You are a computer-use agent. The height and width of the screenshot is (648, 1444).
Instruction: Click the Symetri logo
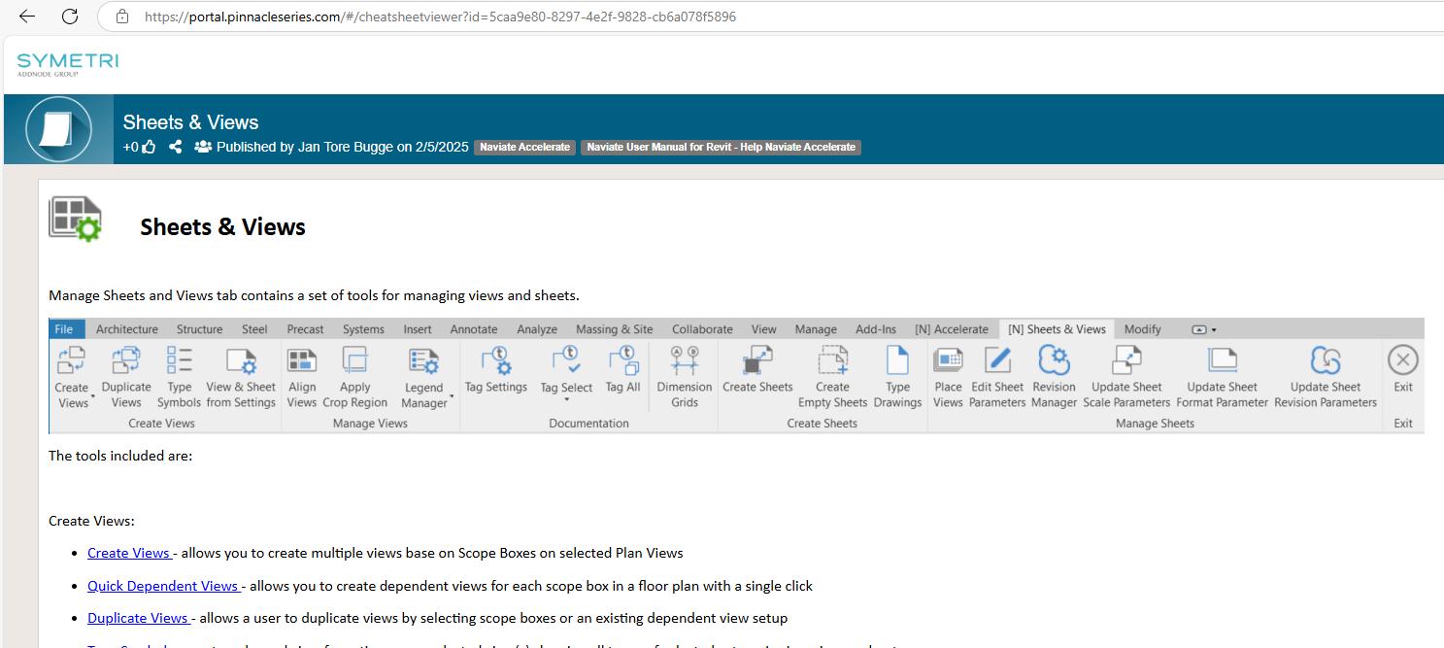click(68, 64)
